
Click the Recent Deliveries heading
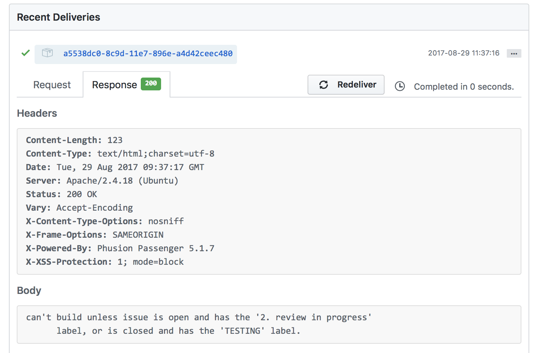click(x=58, y=17)
